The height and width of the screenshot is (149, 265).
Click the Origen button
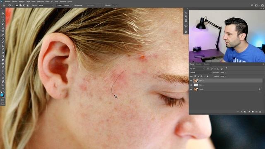(x=59, y=5)
